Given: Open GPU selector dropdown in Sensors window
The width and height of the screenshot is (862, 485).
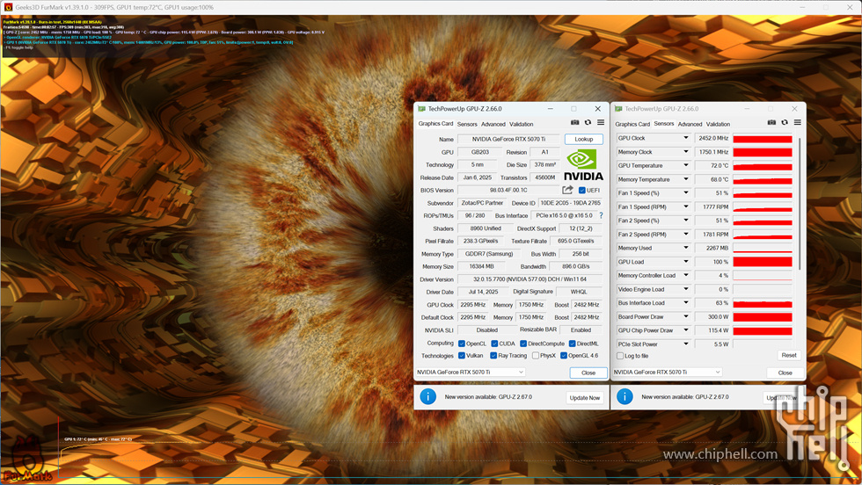Looking at the screenshot, I should click(x=668, y=372).
